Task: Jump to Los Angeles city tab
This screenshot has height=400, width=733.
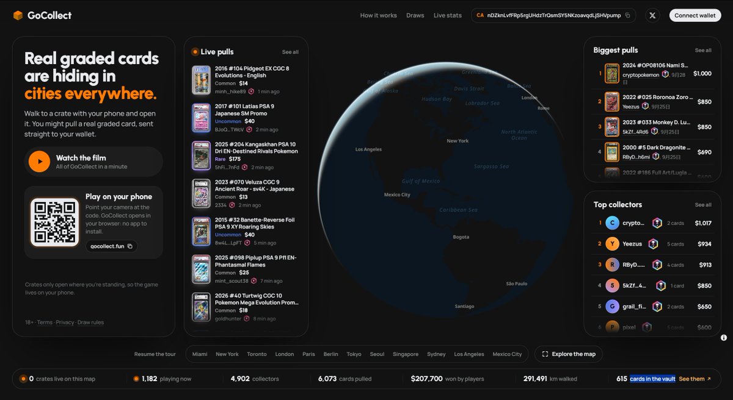Action: 469,354
